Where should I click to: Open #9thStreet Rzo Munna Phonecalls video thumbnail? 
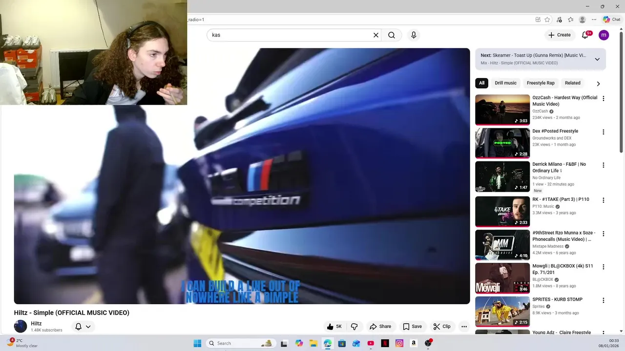point(502,245)
